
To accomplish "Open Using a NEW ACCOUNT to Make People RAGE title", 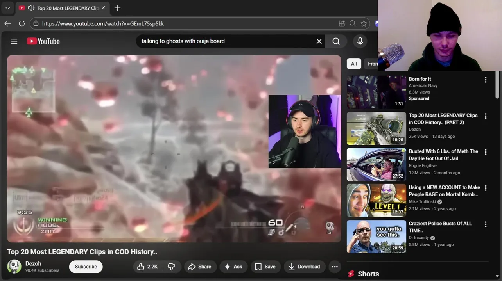I will pyautogui.click(x=444, y=190).
